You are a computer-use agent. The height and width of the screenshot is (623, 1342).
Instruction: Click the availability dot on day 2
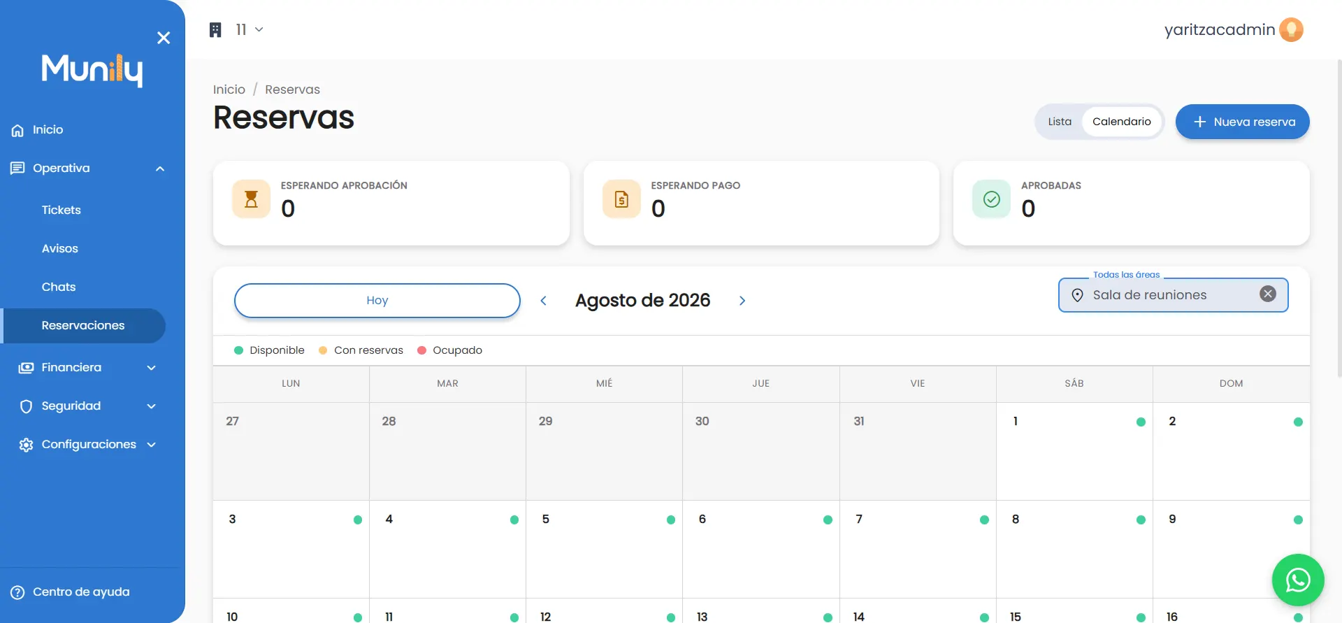point(1298,422)
